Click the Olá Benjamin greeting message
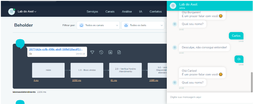Image resolution: width=253 pixels, height=104 pixels. pyautogui.click(x=202, y=15)
